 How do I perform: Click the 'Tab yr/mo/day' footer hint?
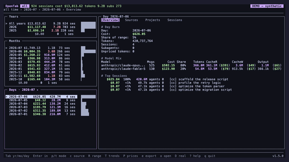click(x=17, y=156)
